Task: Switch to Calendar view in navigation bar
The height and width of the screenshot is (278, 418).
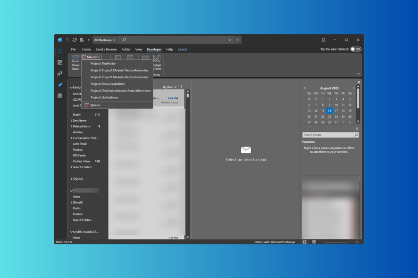Action: tap(60, 62)
